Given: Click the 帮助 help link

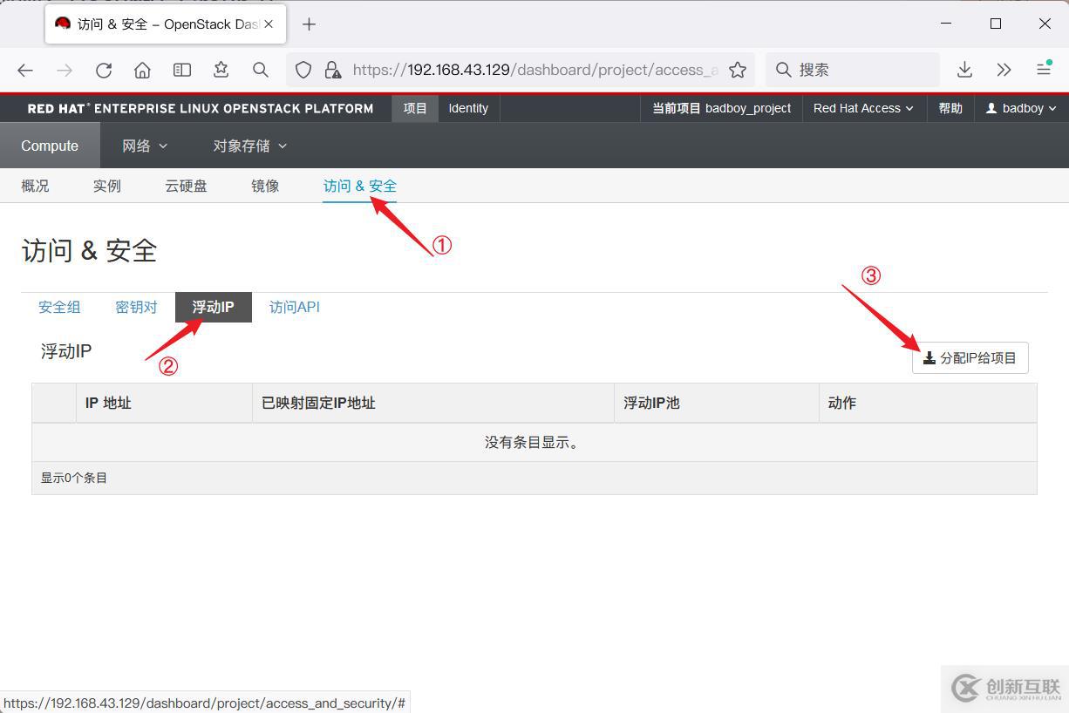Looking at the screenshot, I should click(950, 108).
